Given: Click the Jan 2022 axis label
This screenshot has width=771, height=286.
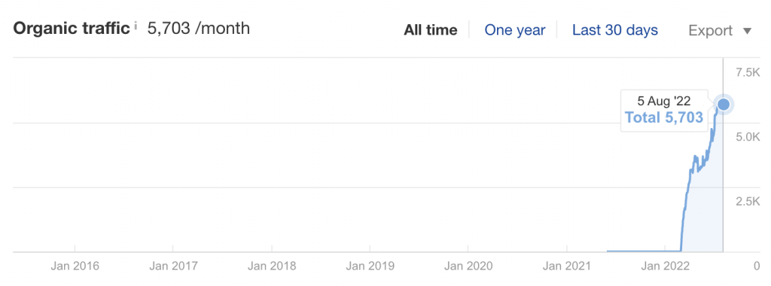Looking at the screenshot, I should [x=666, y=266].
